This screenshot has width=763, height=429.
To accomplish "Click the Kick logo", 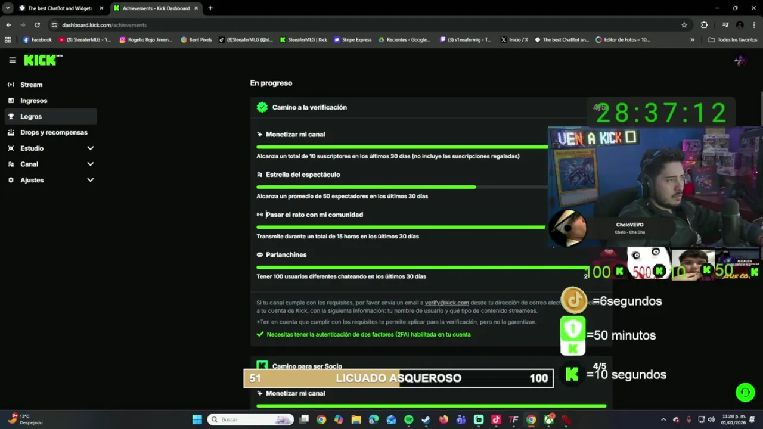I will point(43,60).
